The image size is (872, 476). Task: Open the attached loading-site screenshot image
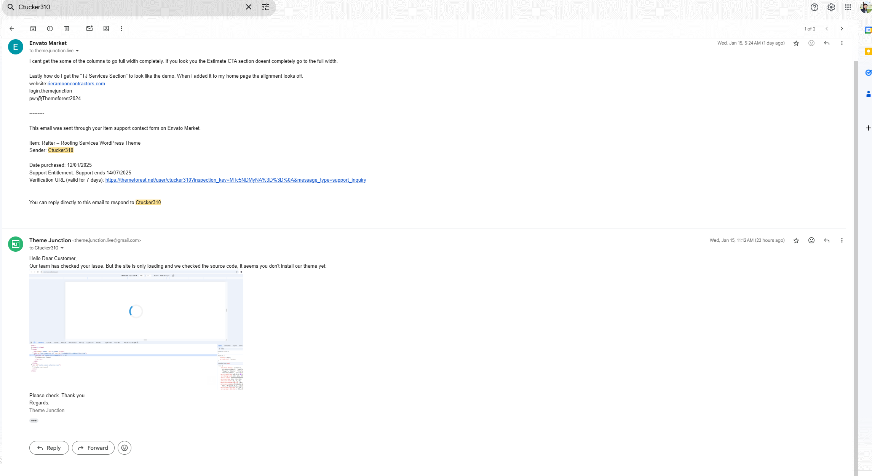[x=136, y=330]
